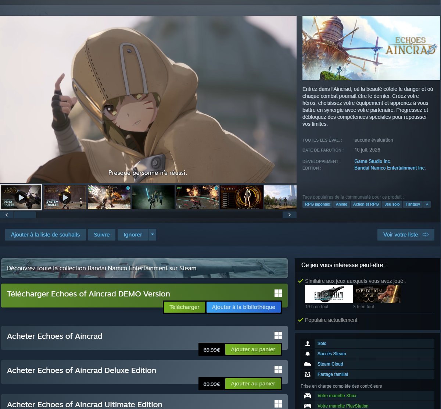Click Ajouter à la liste de souhaits

[x=46, y=235]
